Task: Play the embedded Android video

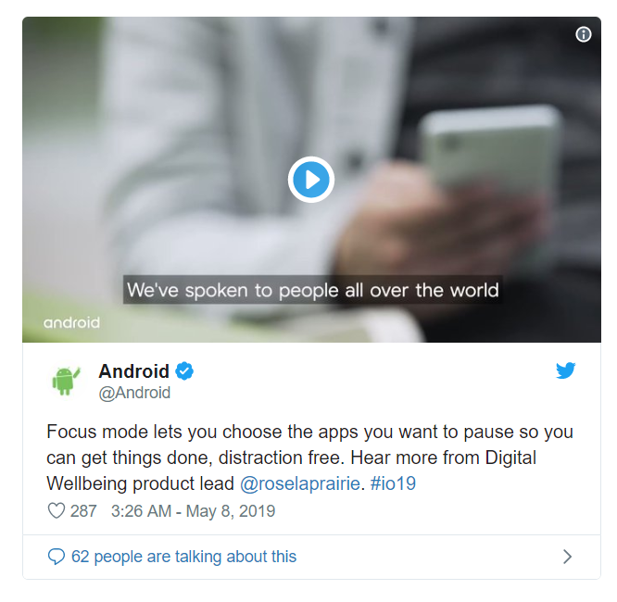Action: 311,180
